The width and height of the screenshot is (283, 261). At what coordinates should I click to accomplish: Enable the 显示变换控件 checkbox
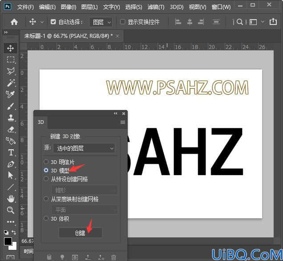(122, 22)
